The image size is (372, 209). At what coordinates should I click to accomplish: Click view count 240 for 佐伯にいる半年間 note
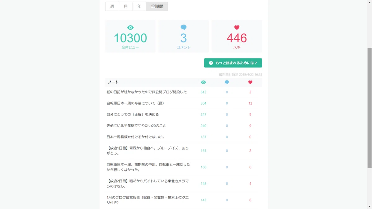point(203,126)
